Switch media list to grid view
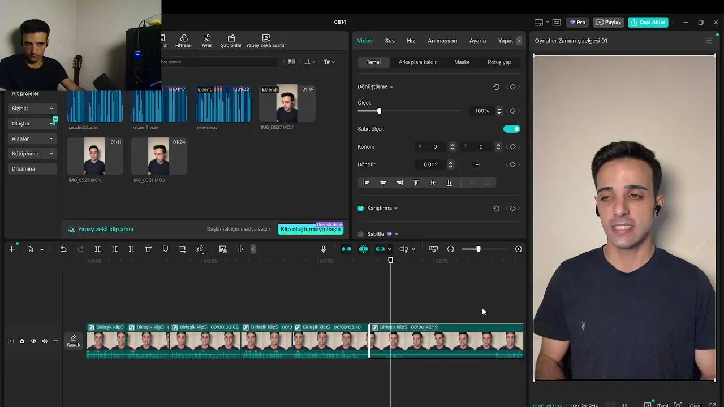This screenshot has height=407, width=724. (x=292, y=62)
